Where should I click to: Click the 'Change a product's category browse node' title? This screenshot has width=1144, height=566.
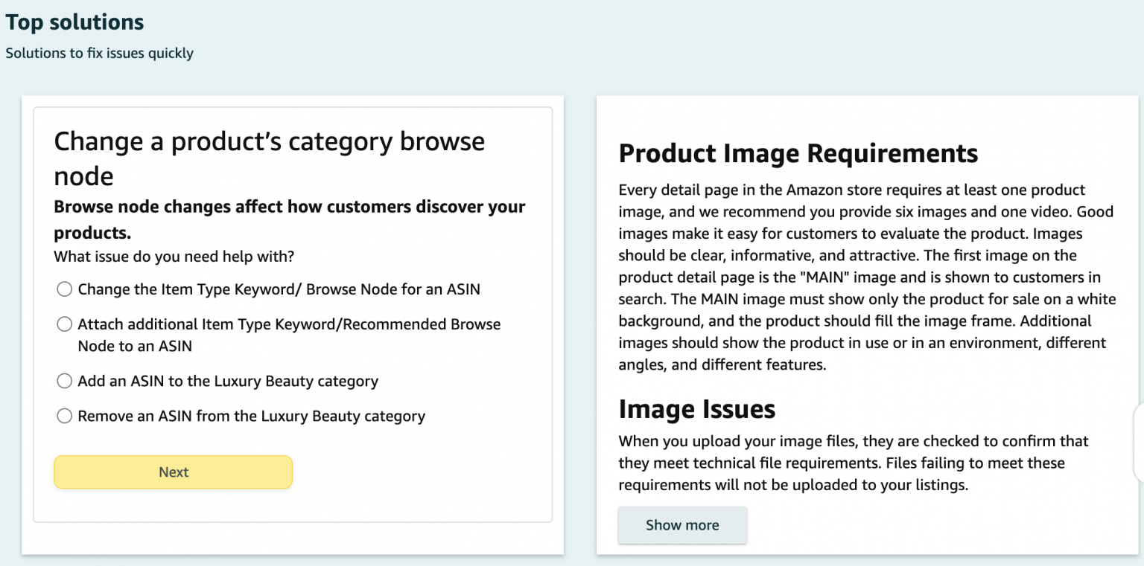pos(269,158)
